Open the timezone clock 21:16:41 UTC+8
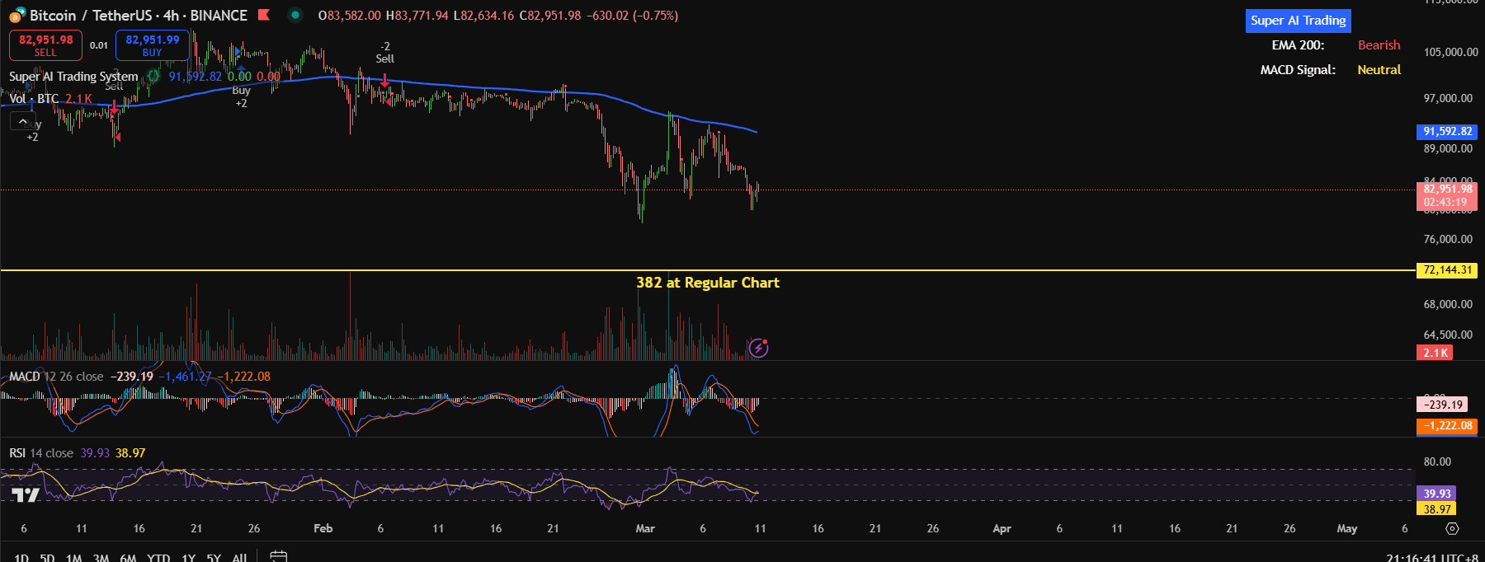Viewport: 1485px width, 562px height. (1431, 558)
